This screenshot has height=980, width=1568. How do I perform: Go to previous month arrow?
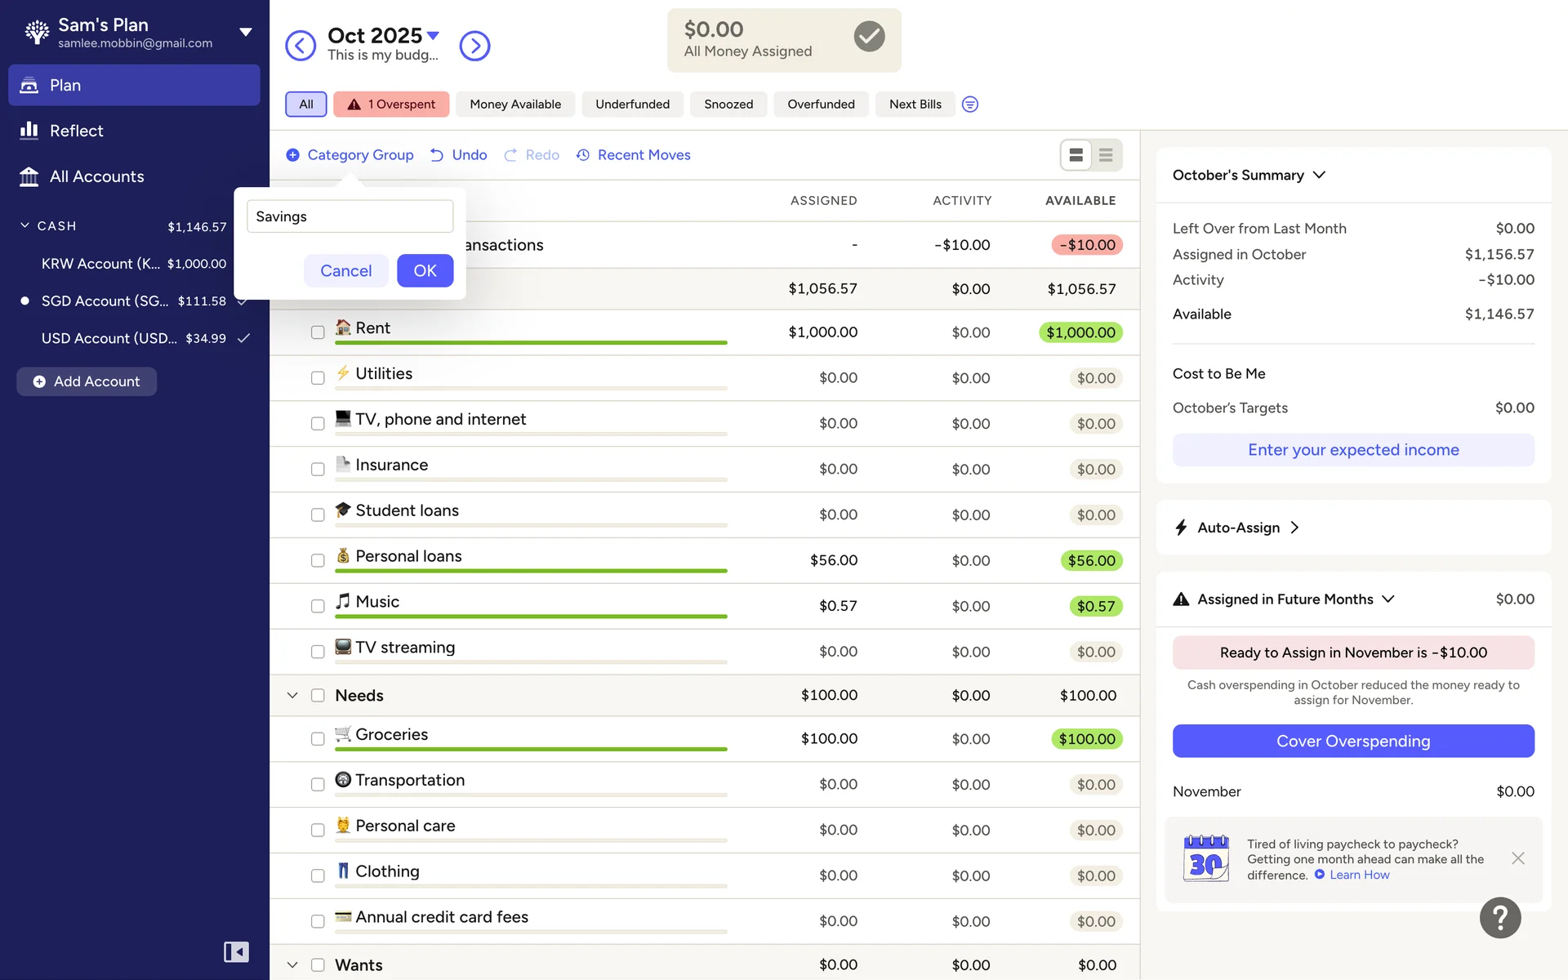click(x=301, y=46)
